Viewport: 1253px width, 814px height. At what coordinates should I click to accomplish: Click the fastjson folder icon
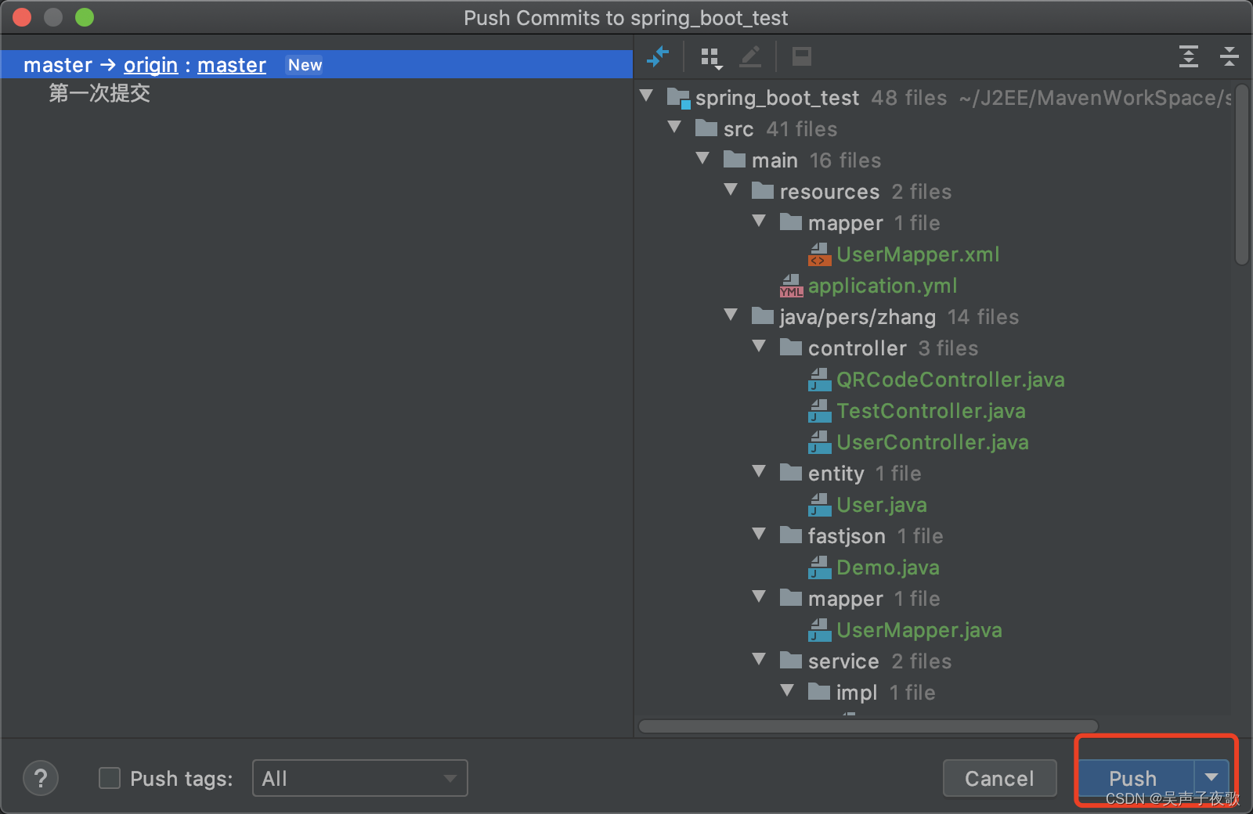791,535
